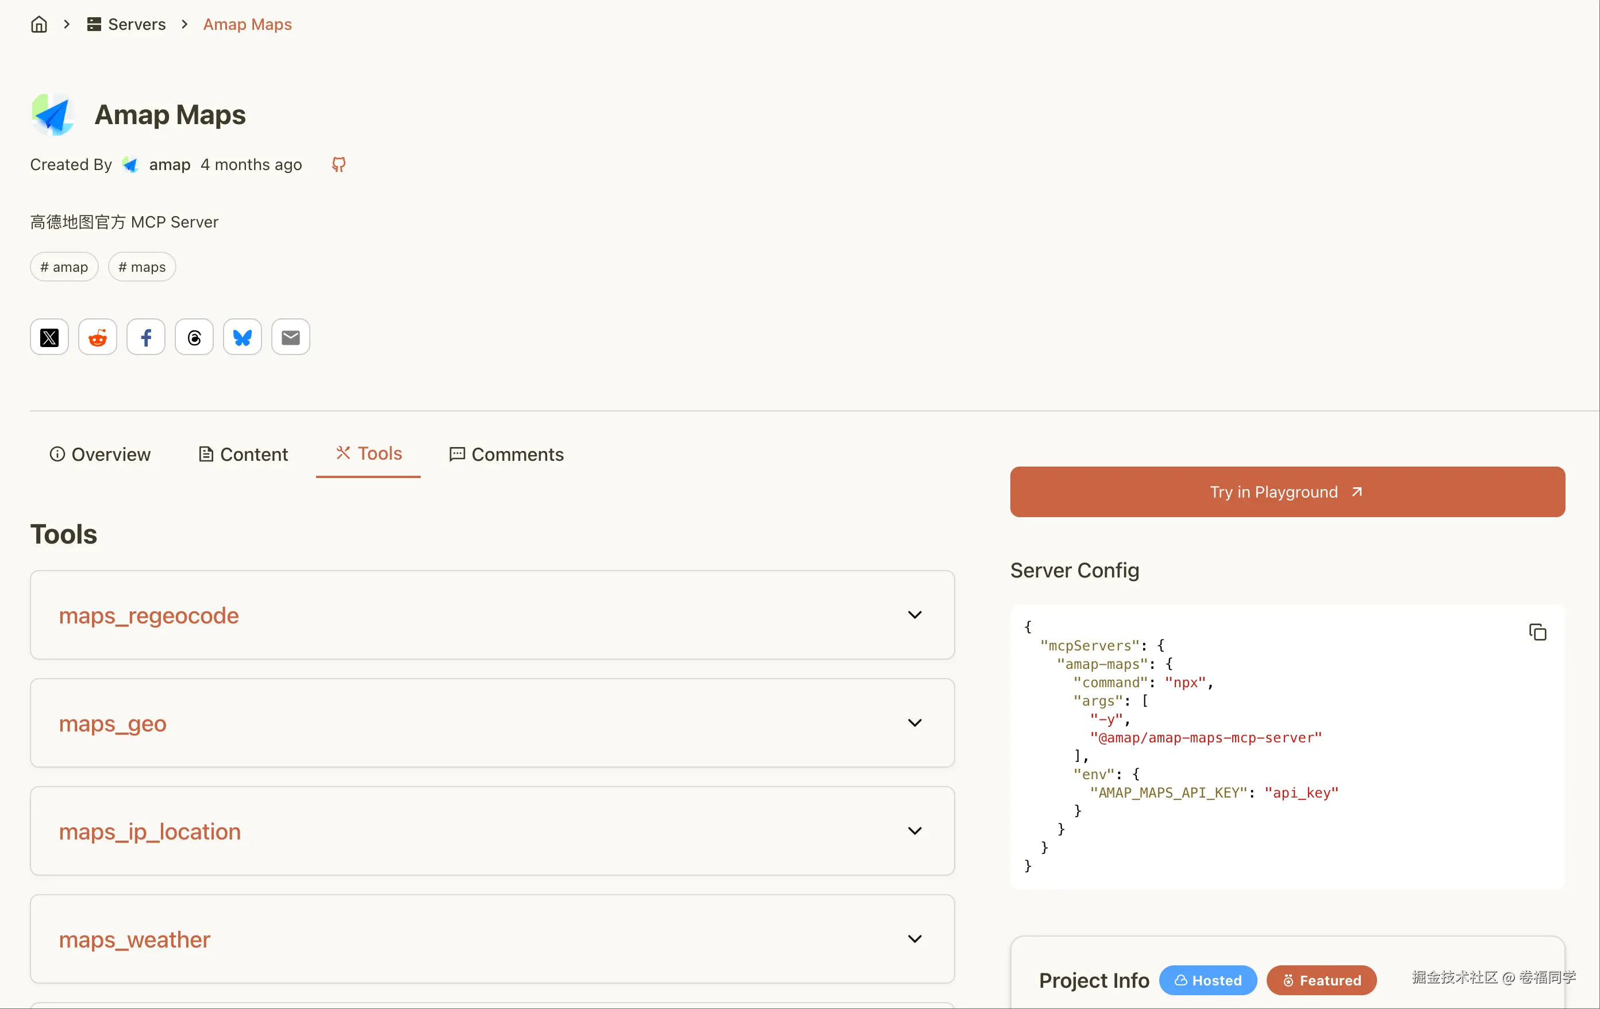Image resolution: width=1600 pixels, height=1009 pixels.
Task: Click the home icon in breadcrumb
Action: (39, 25)
